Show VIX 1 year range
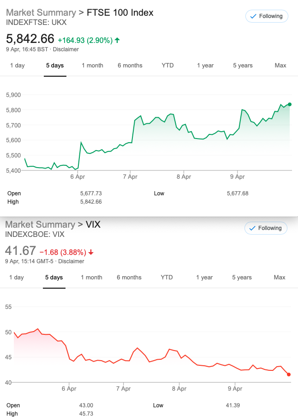The image size is (298, 417). point(204,278)
